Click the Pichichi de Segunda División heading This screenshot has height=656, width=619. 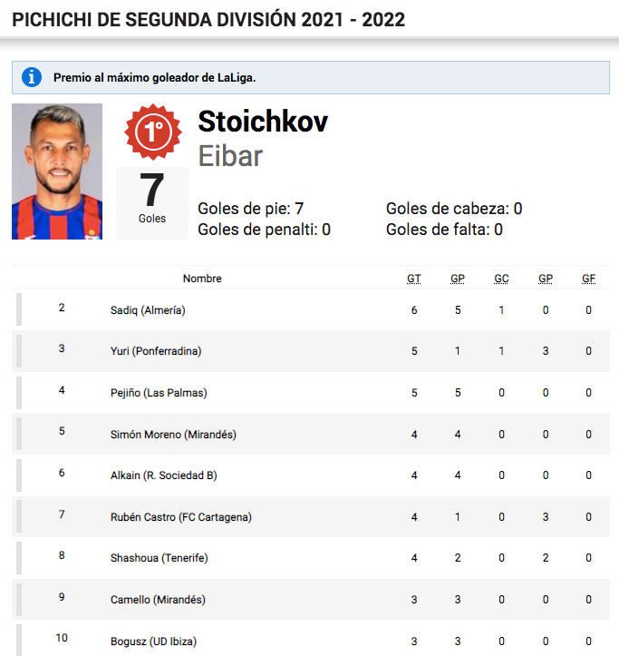208,20
